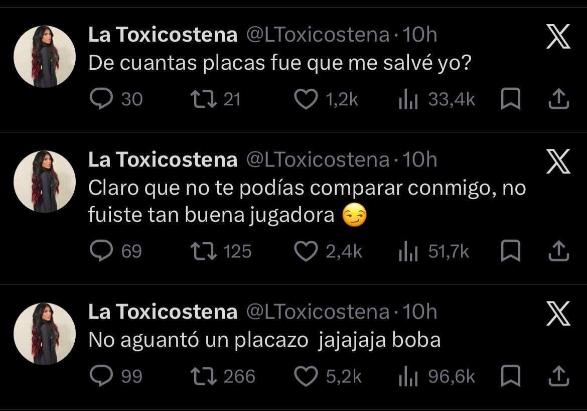Like the tweet with the smirking emoji
This screenshot has height=411, width=587.
click(x=307, y=251)
